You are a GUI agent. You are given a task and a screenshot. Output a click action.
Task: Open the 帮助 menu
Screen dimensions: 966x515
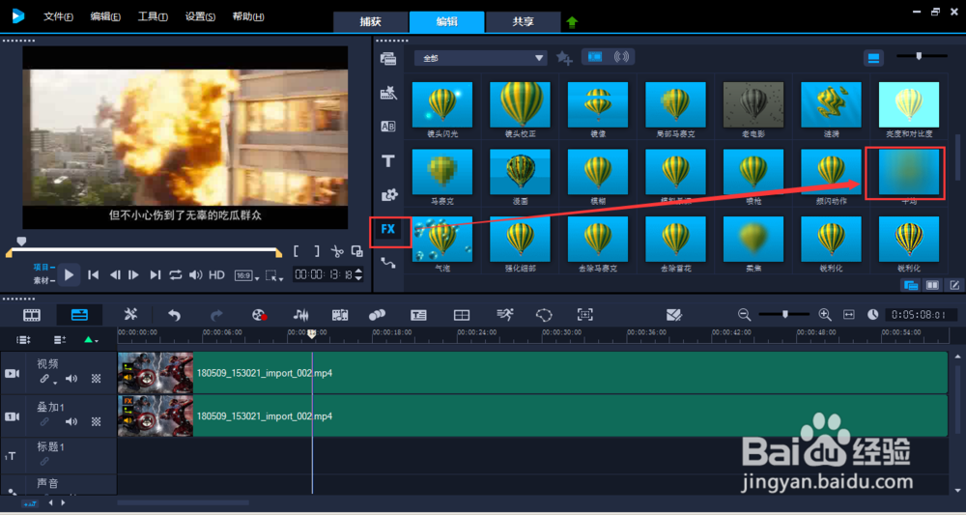248,16
